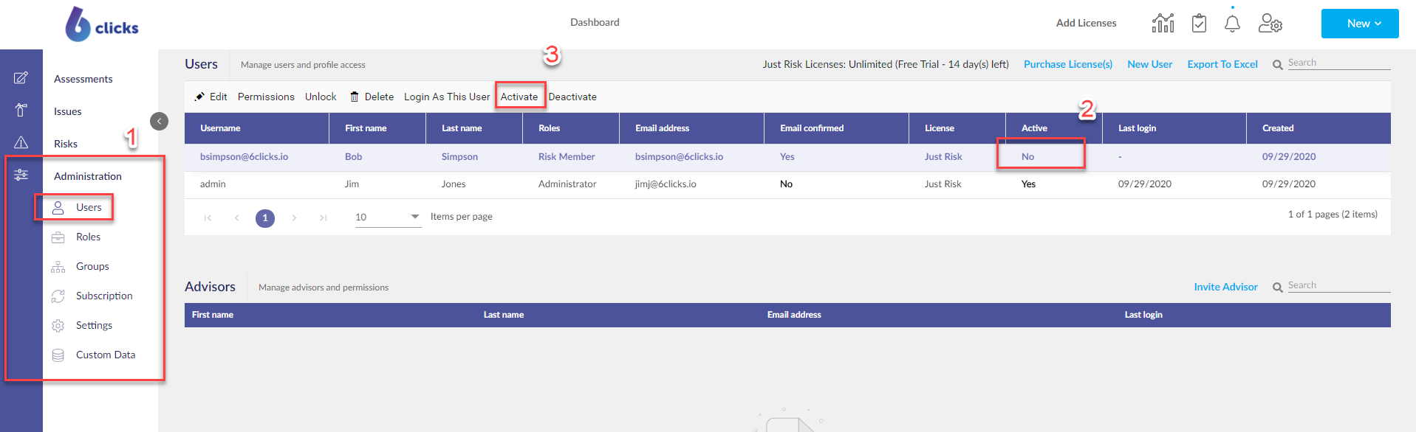1416x432 pixels.
Task: Open Assessments in the side menu
Action: click(x=83, y=79)
